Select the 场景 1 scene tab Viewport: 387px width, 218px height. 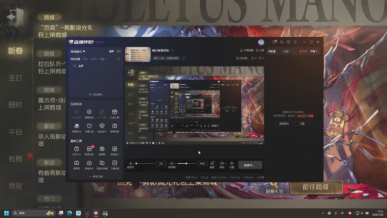point(103,59)
